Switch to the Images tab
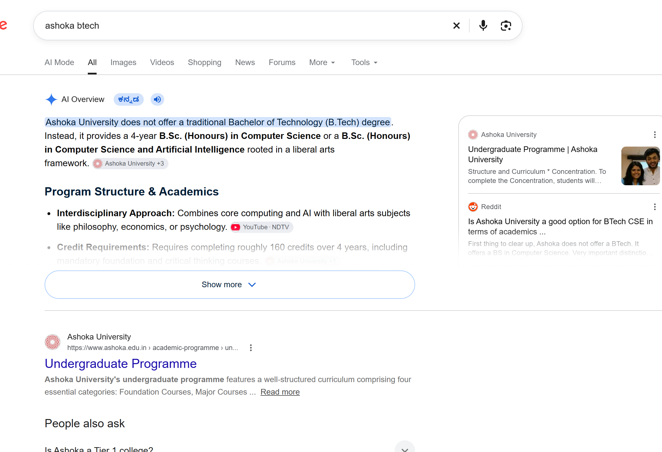662x452 pixels. (123, 63)
